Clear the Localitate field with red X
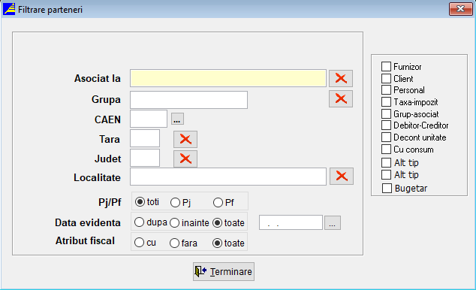Screen dimensions: 476x290 tap(342, 176)
